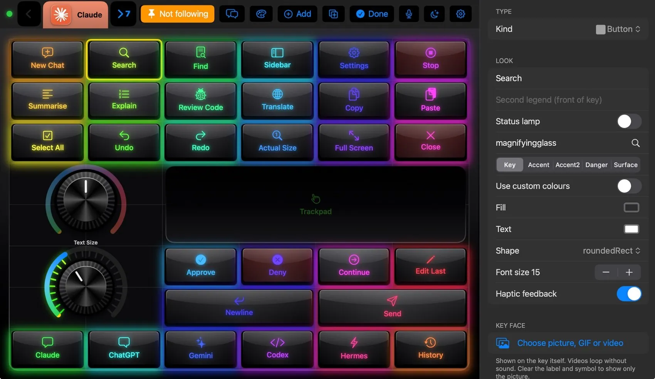Toggle the Not following pin button
The height and width of the screenshot is (379, 655).
pyautogui.click(x=177, y=14)
